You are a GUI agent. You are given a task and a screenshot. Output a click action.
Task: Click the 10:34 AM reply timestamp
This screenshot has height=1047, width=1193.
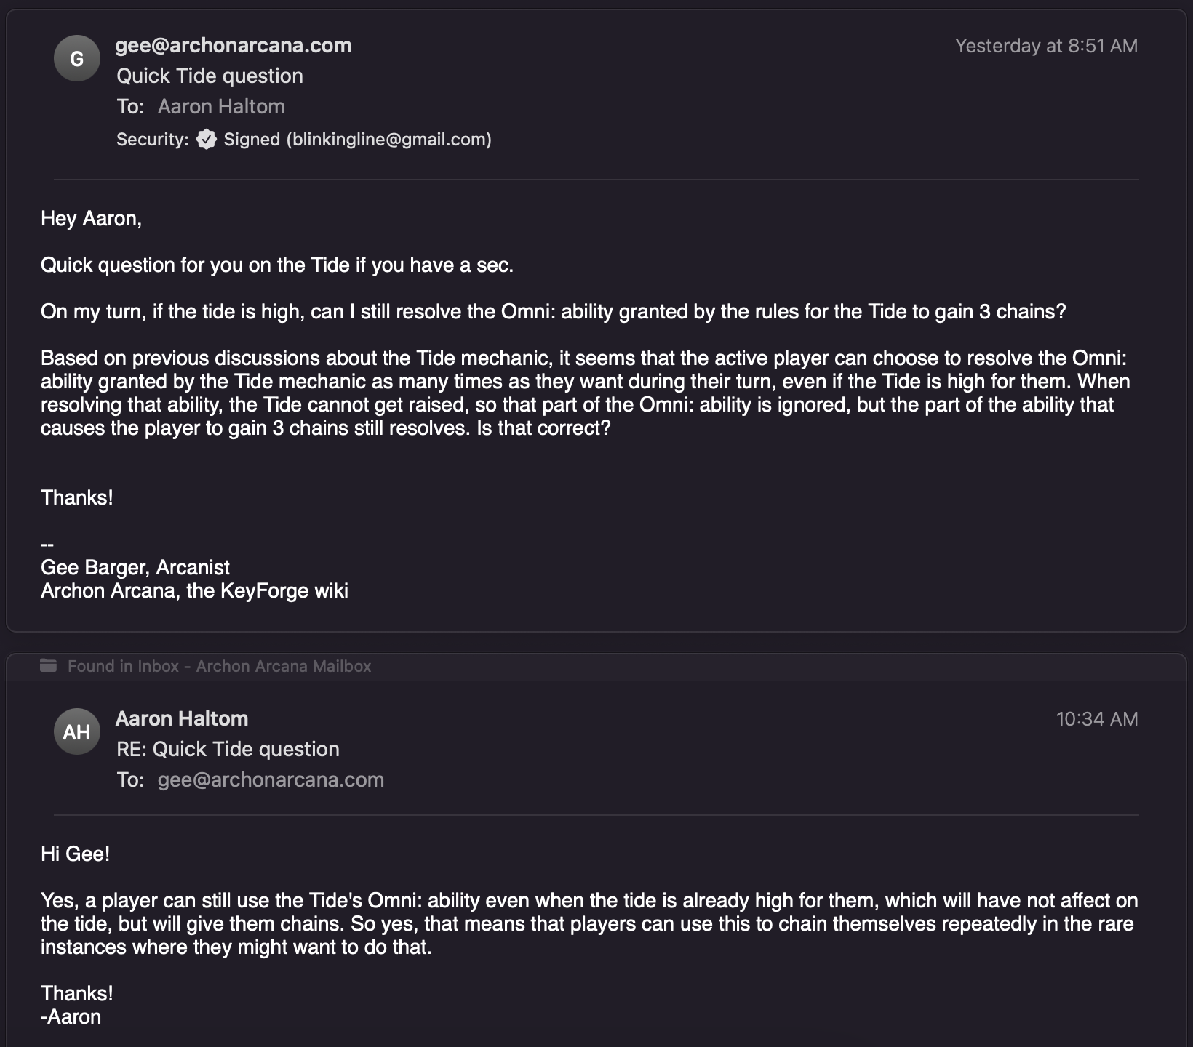tap(1096, 719)
